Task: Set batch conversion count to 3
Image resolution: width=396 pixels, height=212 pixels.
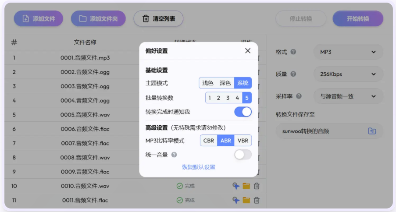Action: (x=228, y=98)
